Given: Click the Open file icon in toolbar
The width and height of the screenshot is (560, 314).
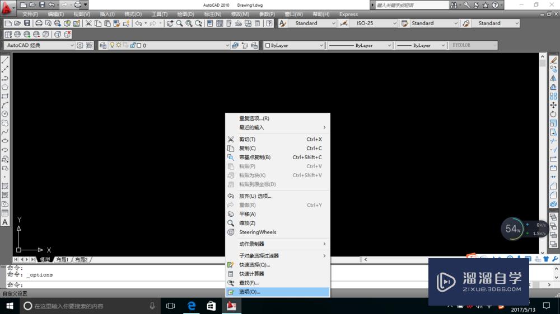Looking at the screenshot, I should click(17, 23).
